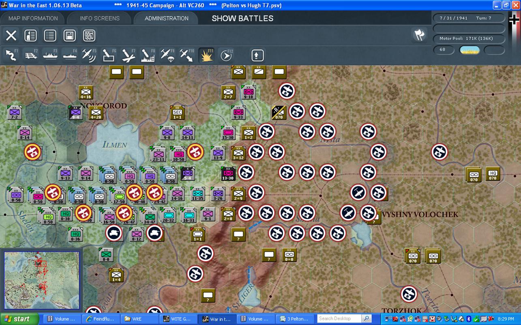The width and height of the screenshot is (521, 325).
Task: Select the HQ 0-36 green counter
Action: coord(75,235)
